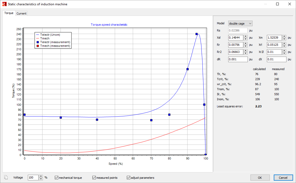Increase the Xsl value with up arrow

point(245,36)
